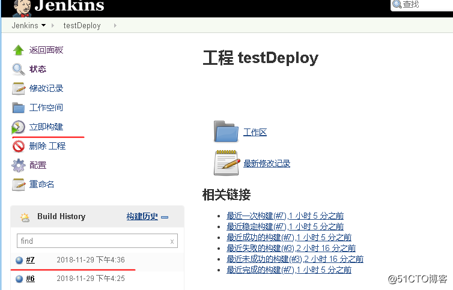The width and height of the screenshot is (453, 290).
Task: Select 立即构建 to build now
Action: [x=46, y=127]
